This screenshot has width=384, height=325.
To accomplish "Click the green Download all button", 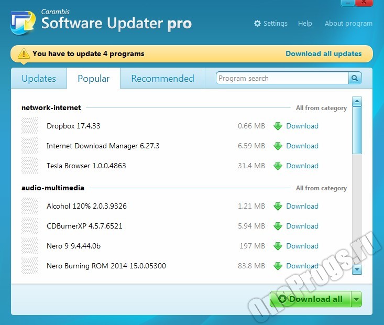I will click(311, 299).
